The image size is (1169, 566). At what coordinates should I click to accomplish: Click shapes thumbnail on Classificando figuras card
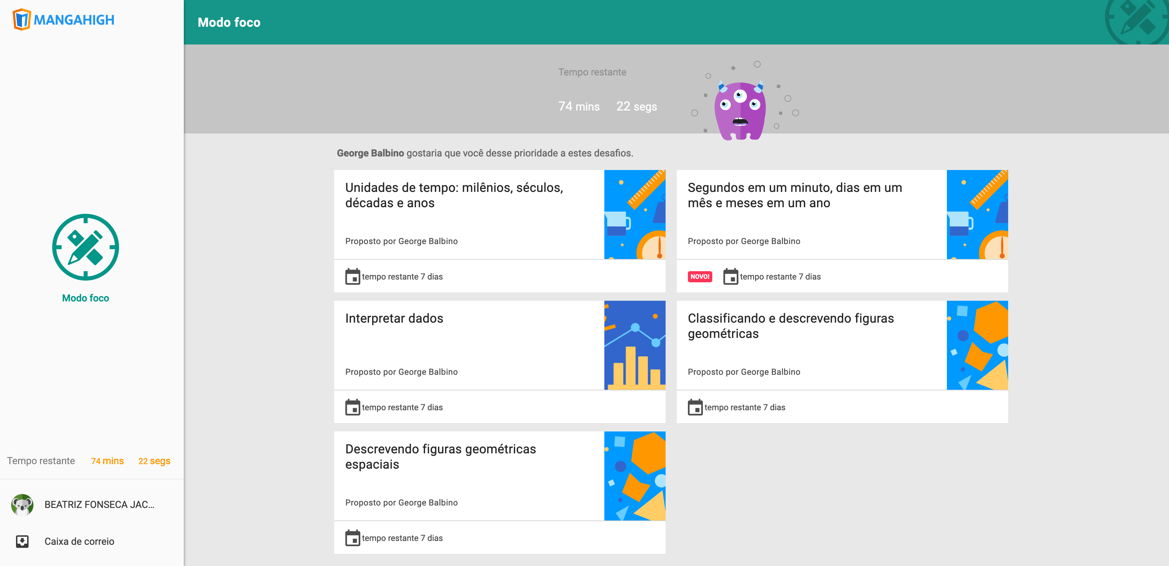point(977,345)
